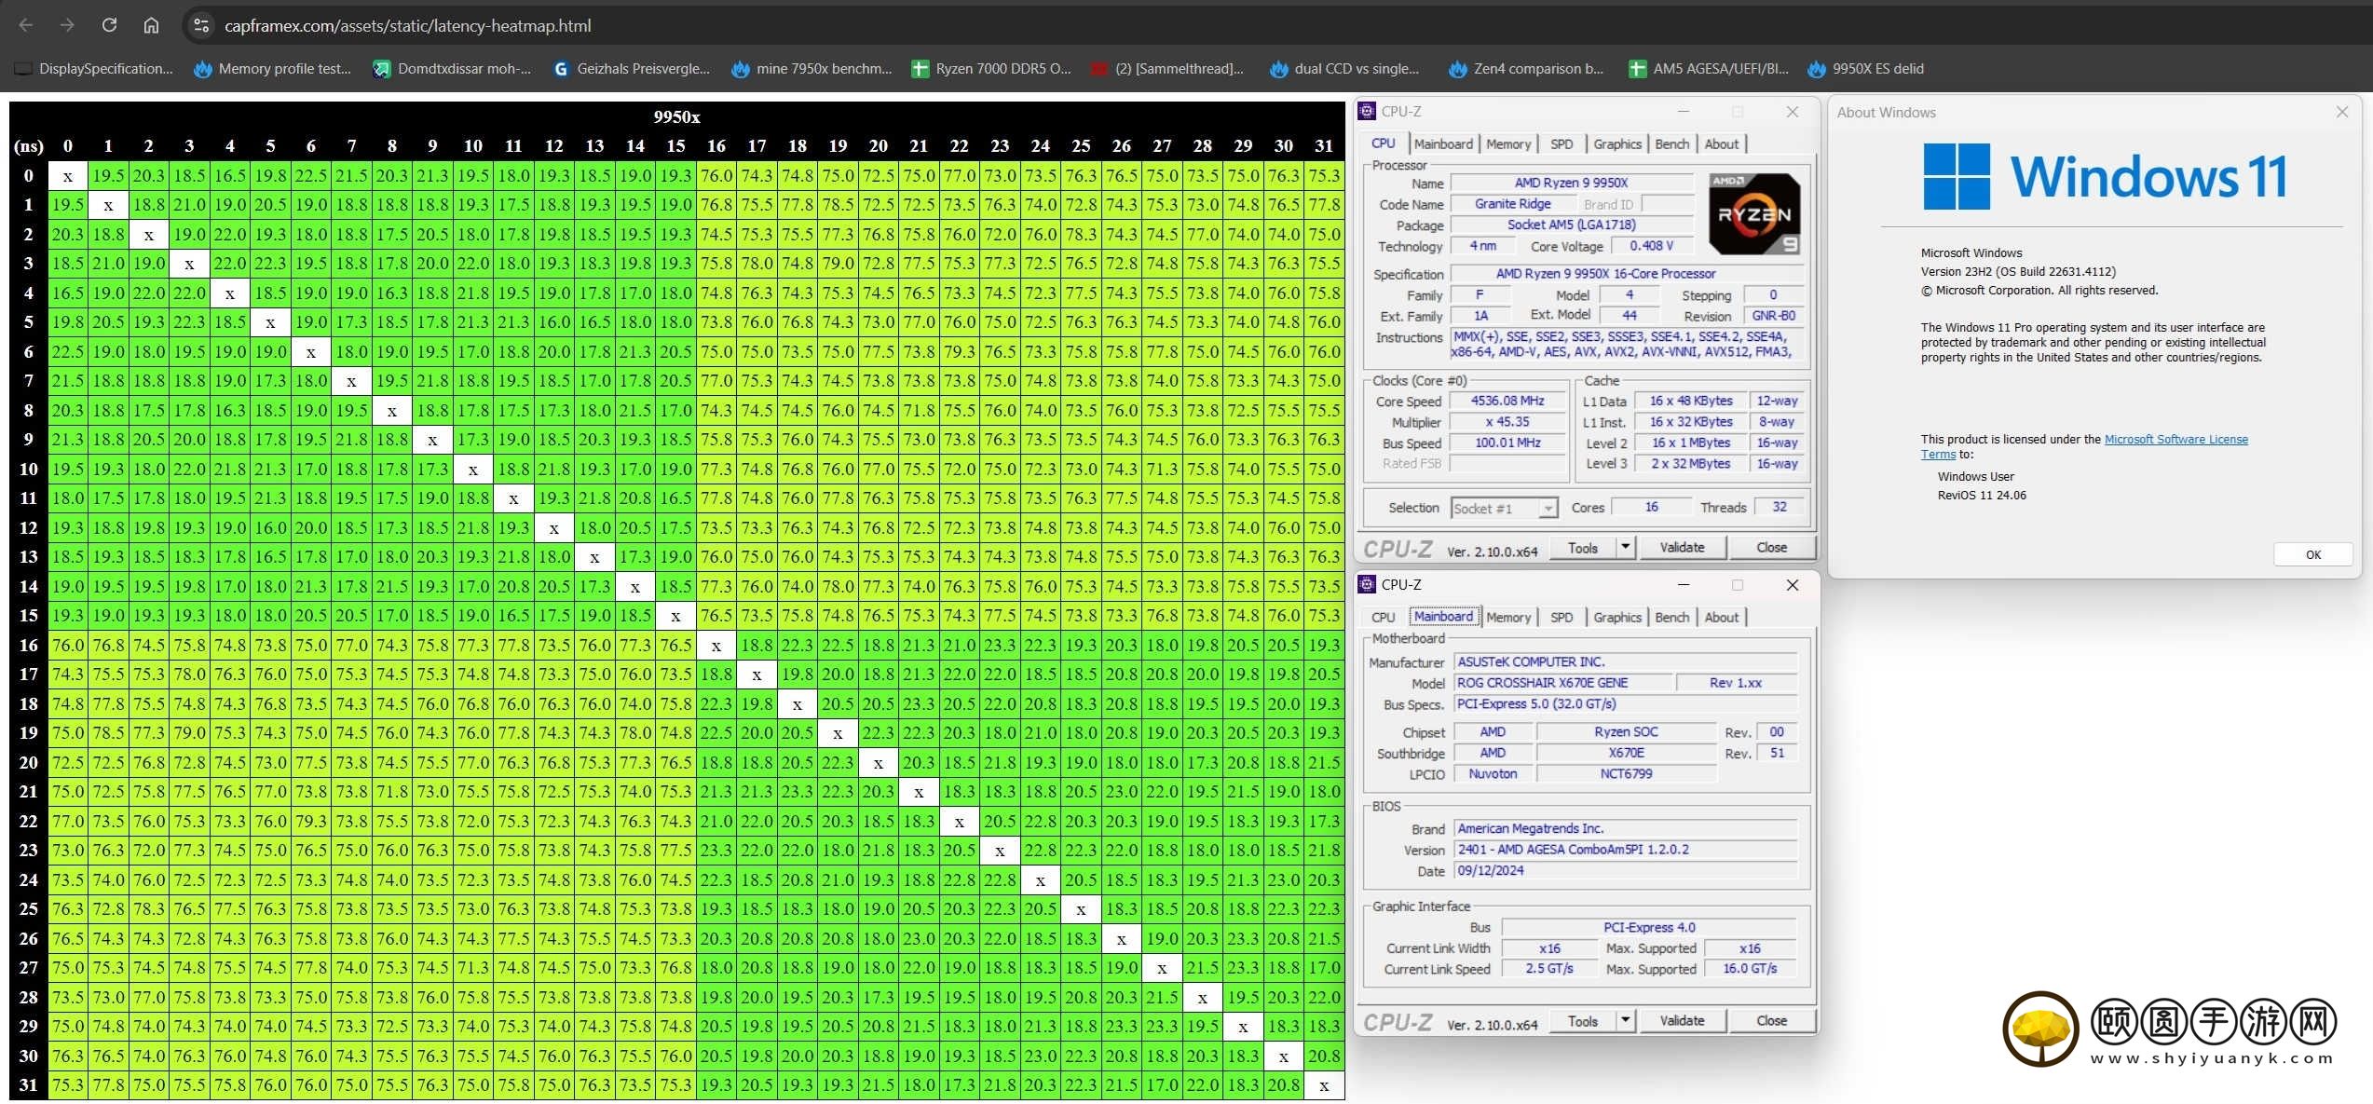Click BIOS Date 09/12/2024 field
The width and height of the screenshot is (2373, 1104).
coord(1625,870)
